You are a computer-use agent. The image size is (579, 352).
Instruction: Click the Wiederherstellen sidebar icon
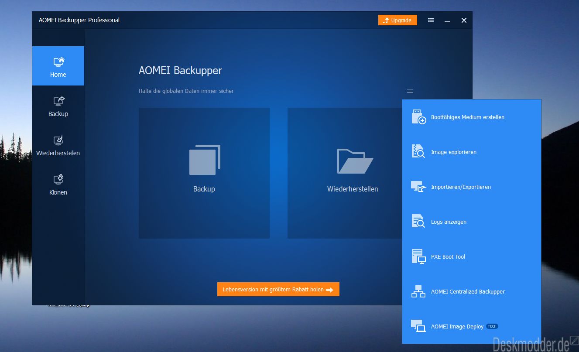pos(58,140)
